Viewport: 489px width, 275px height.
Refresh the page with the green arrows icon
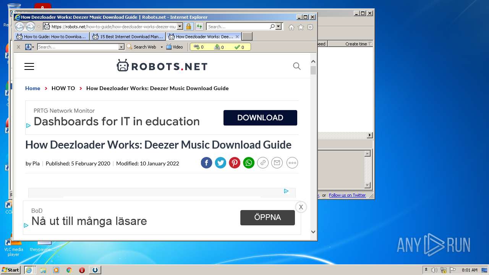(x=199, y=27)
